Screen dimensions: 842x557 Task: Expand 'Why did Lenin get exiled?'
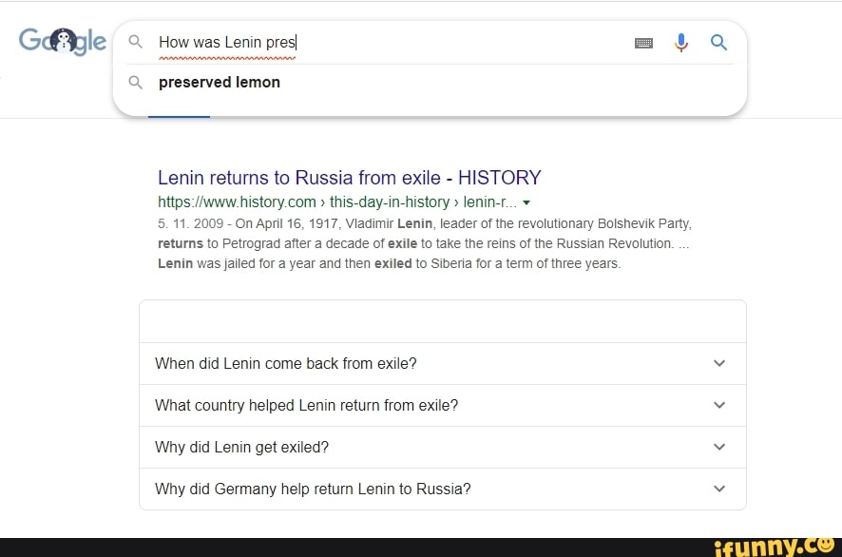pos(241,447)
